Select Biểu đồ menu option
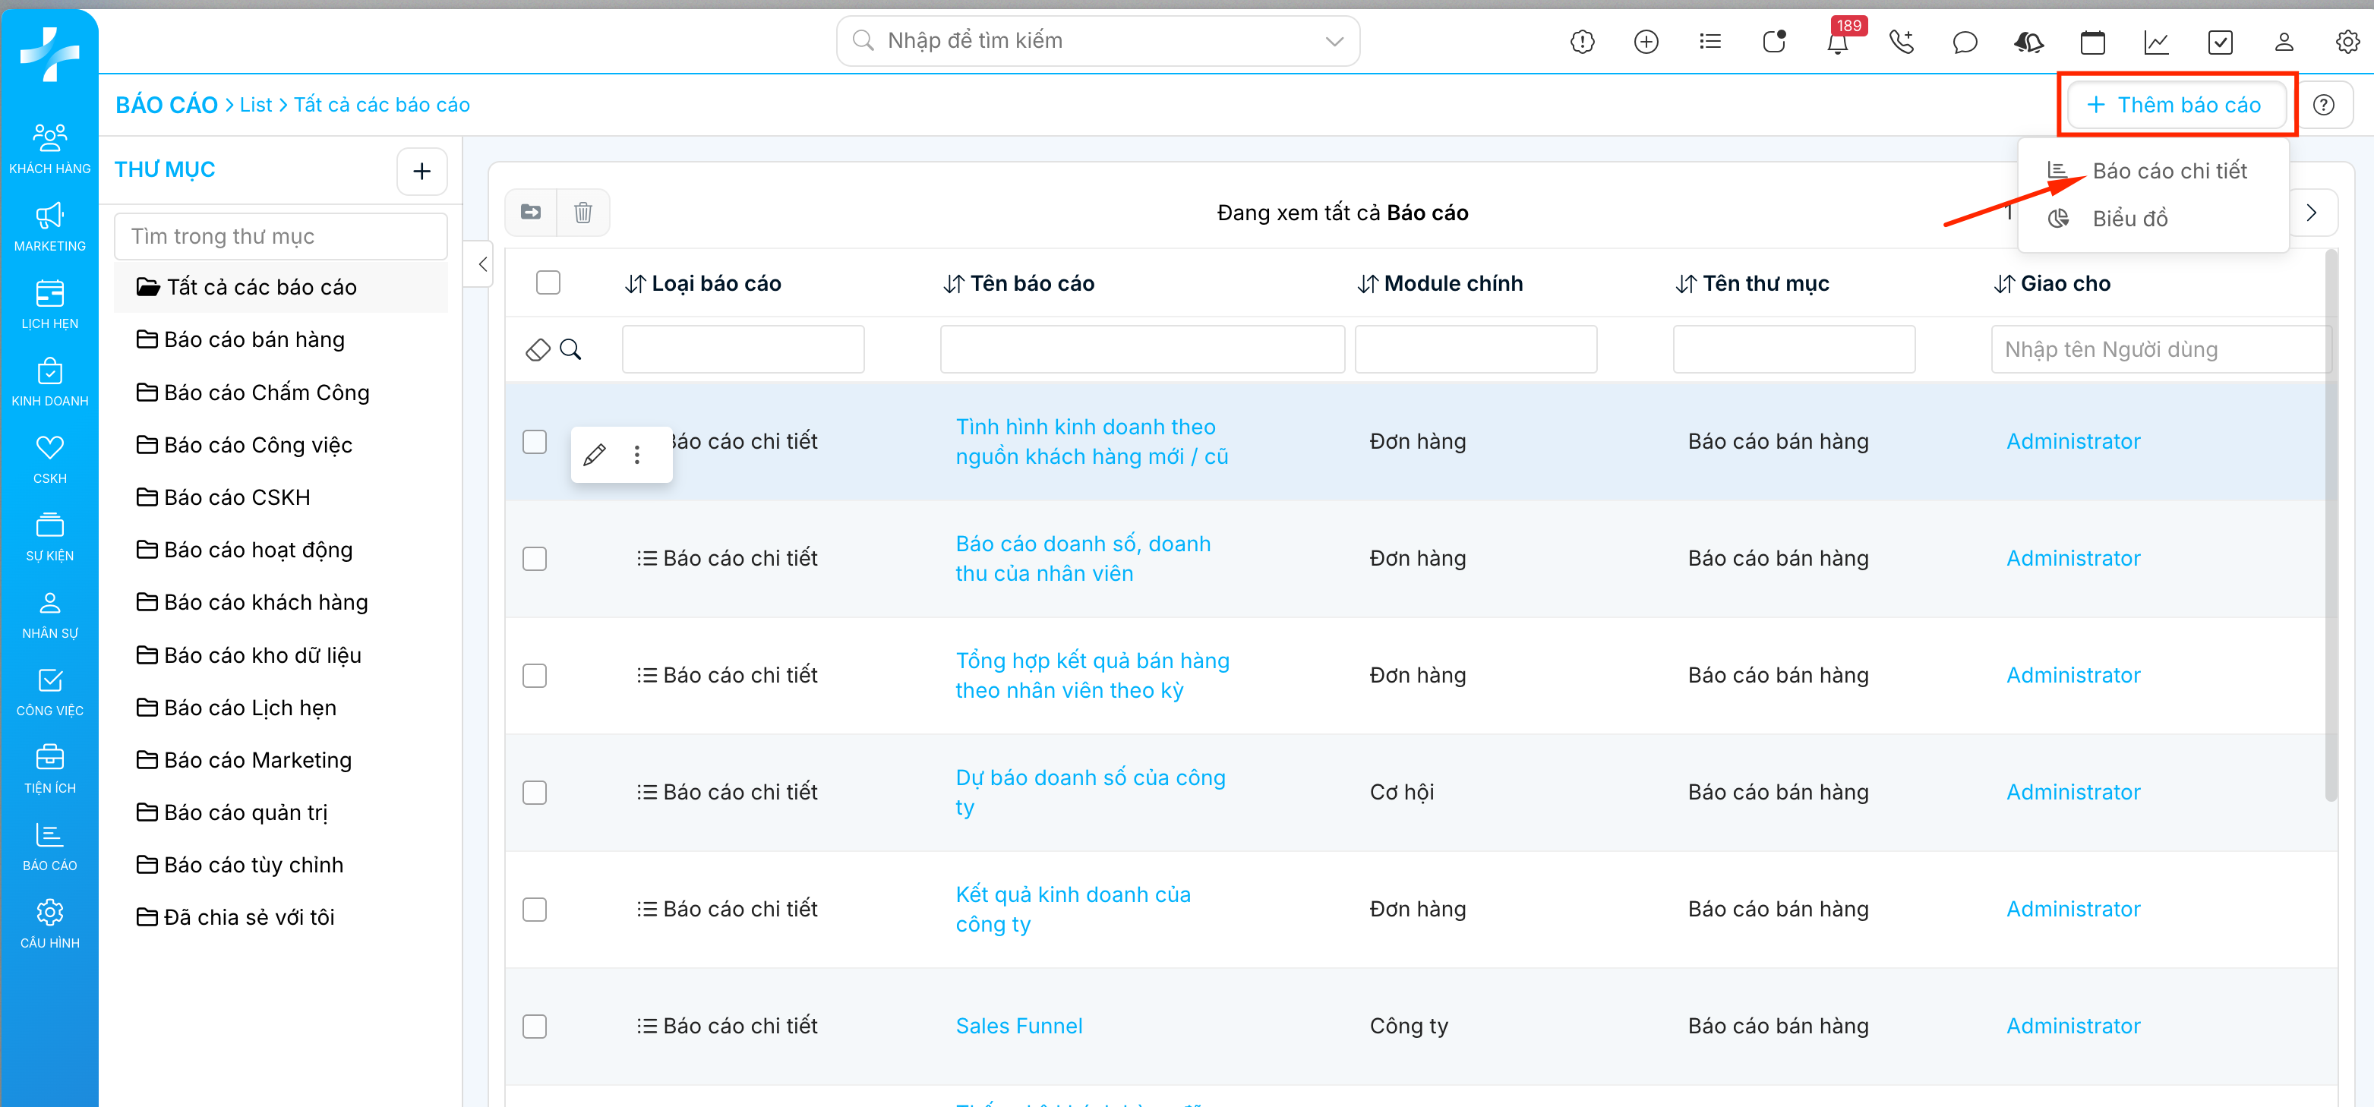This screenshot has width=2374, height=1107. click(2129, 219)
